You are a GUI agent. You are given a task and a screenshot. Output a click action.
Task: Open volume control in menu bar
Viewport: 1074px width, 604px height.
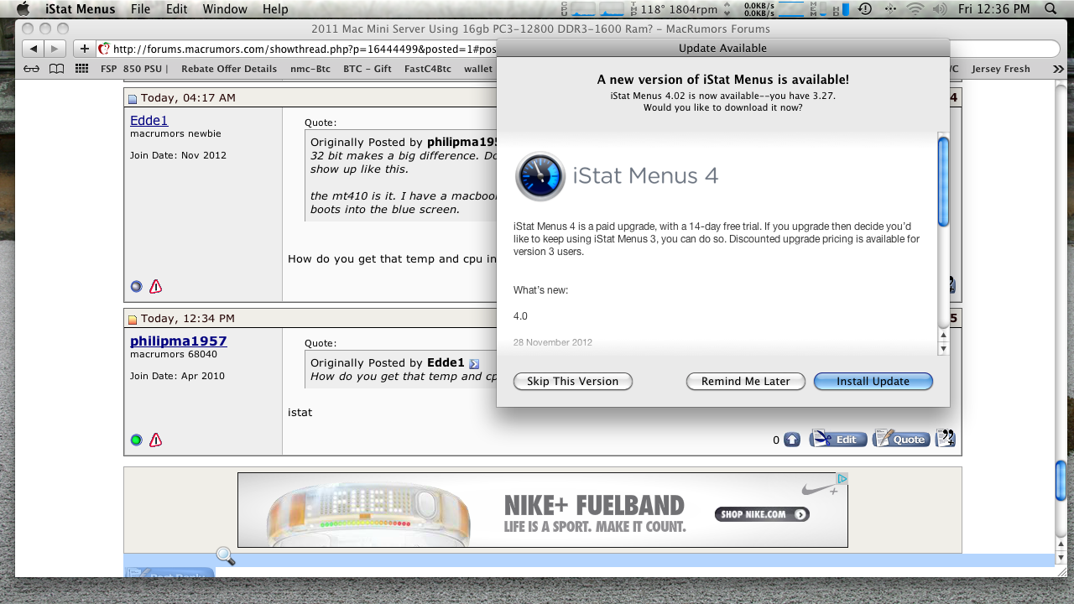pyautogui.click(x=939, y=9)
